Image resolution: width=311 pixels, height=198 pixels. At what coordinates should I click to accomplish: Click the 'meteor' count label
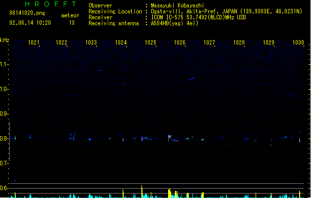[x=70, y=15]
